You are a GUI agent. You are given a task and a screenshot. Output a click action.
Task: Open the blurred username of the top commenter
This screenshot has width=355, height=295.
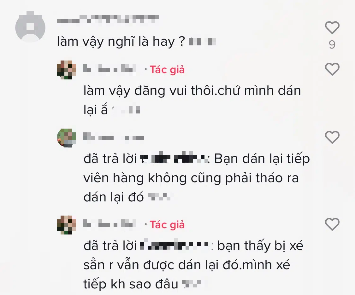[x=108, y=19]
